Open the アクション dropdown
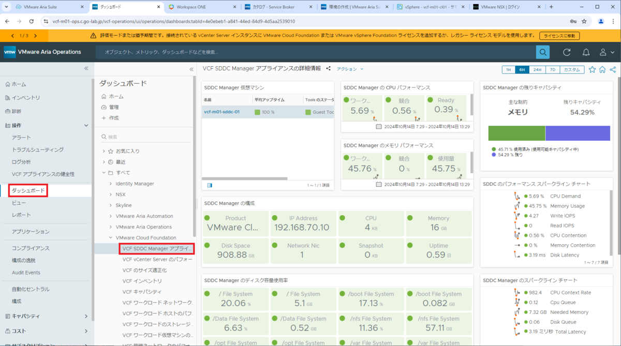Screen dimensions: 621x346 (x=350, y=69)
